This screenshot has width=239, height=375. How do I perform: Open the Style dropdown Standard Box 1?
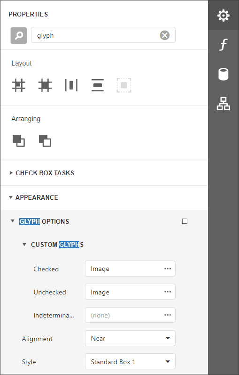pyautogui.click(x=130, y=361)
